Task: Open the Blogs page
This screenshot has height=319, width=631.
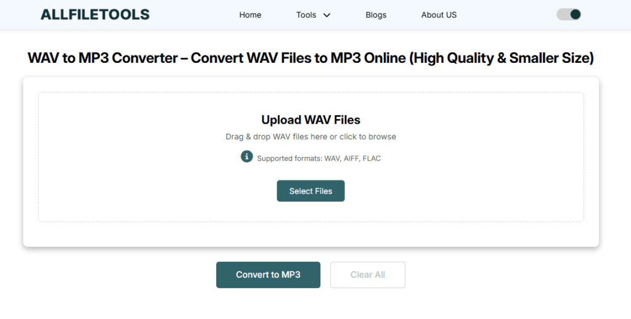Action: (376, 15)
